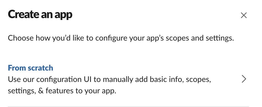The height and width of the screenshot is (107, 262).
Task: Open From scratch via its arrow icon
Action: coord(244,79)
